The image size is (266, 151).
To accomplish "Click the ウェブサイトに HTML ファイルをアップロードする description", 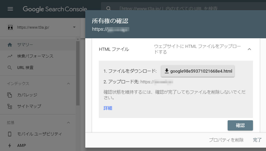I will (197, 49).
